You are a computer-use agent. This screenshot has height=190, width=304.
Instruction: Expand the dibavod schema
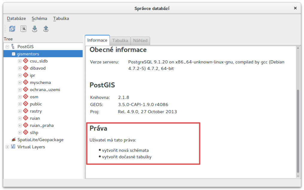pyautogui.click(x=20, y=68)
